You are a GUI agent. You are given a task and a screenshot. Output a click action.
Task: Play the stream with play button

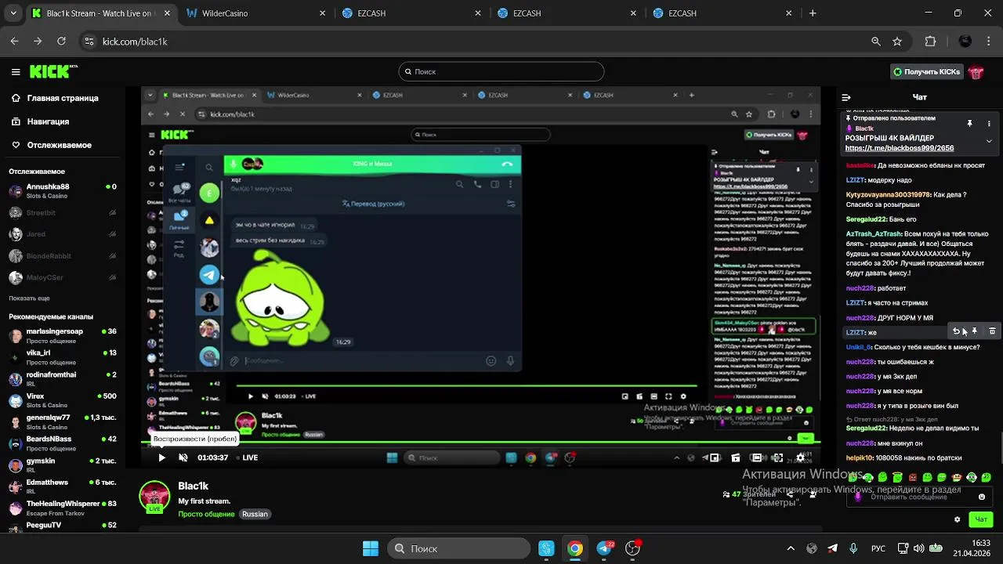tap(161, 457)
